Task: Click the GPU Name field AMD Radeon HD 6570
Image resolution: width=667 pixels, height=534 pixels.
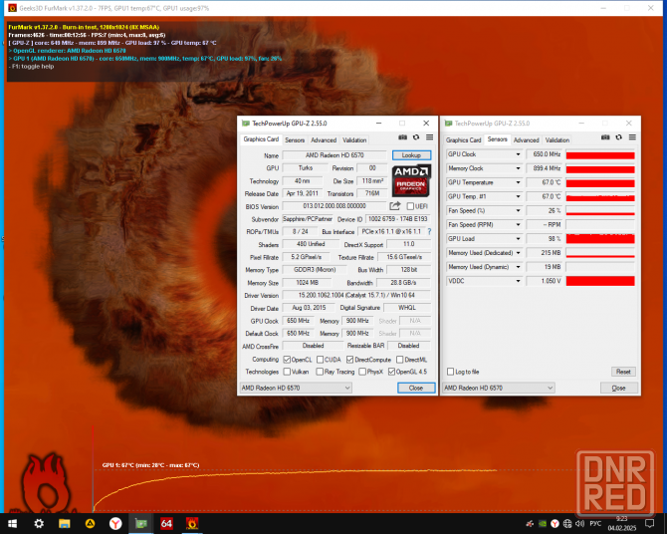Action: click(x=334, y=155)
